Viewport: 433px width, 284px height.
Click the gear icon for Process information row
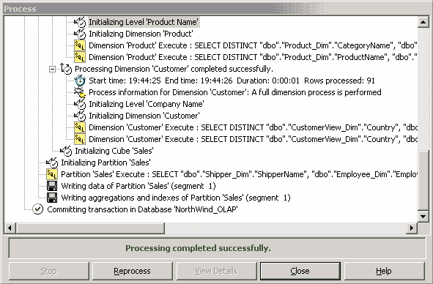point(80,92)
